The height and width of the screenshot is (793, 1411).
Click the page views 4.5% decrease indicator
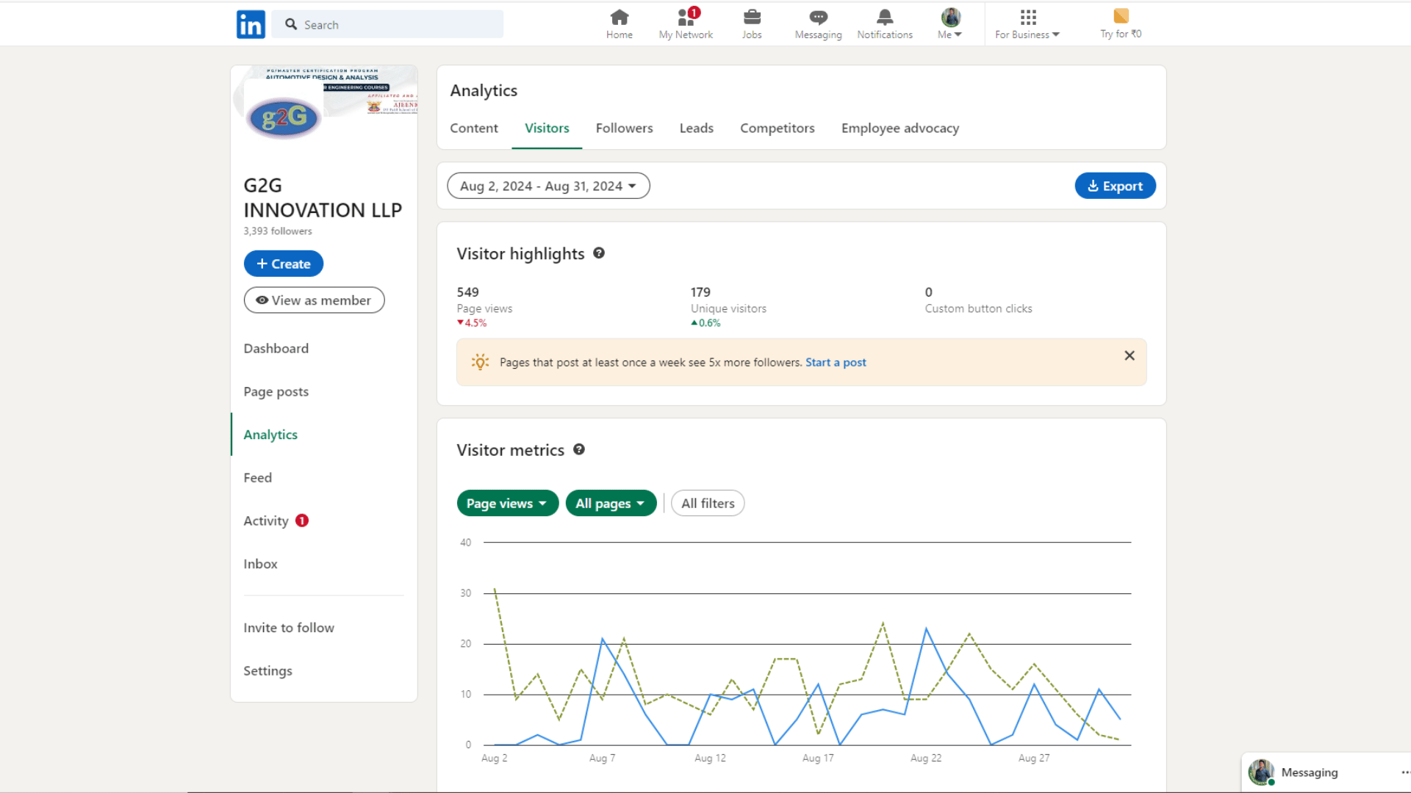coord(472,323)
